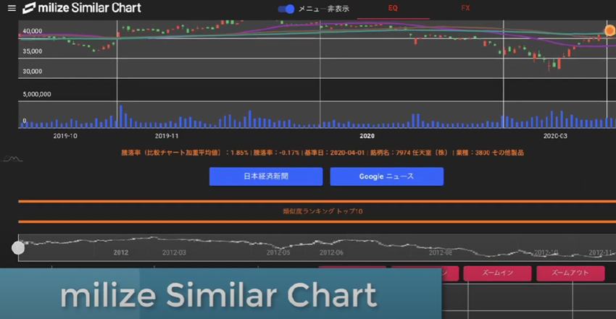Screen dimensions: 616x319
Task: Switch to the EQ tab
Action: pyautogui.click(x=393, y=8)
